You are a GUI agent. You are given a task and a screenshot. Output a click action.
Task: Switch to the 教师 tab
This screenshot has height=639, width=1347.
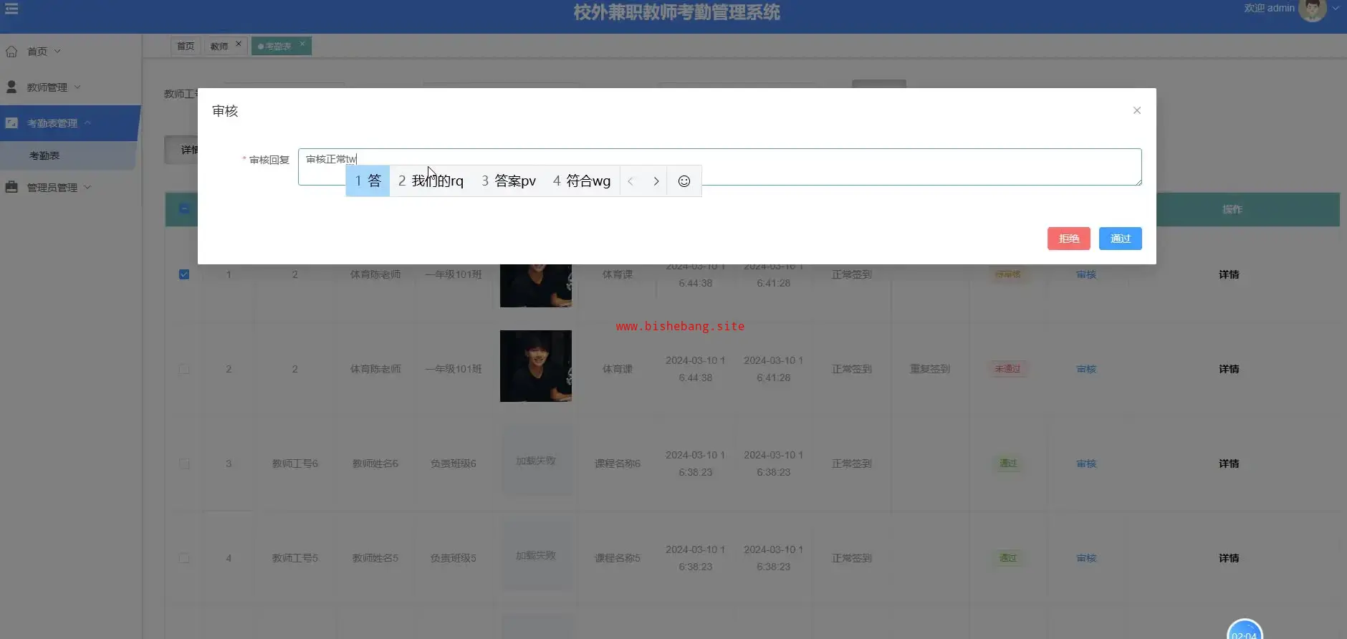[219, 46]
